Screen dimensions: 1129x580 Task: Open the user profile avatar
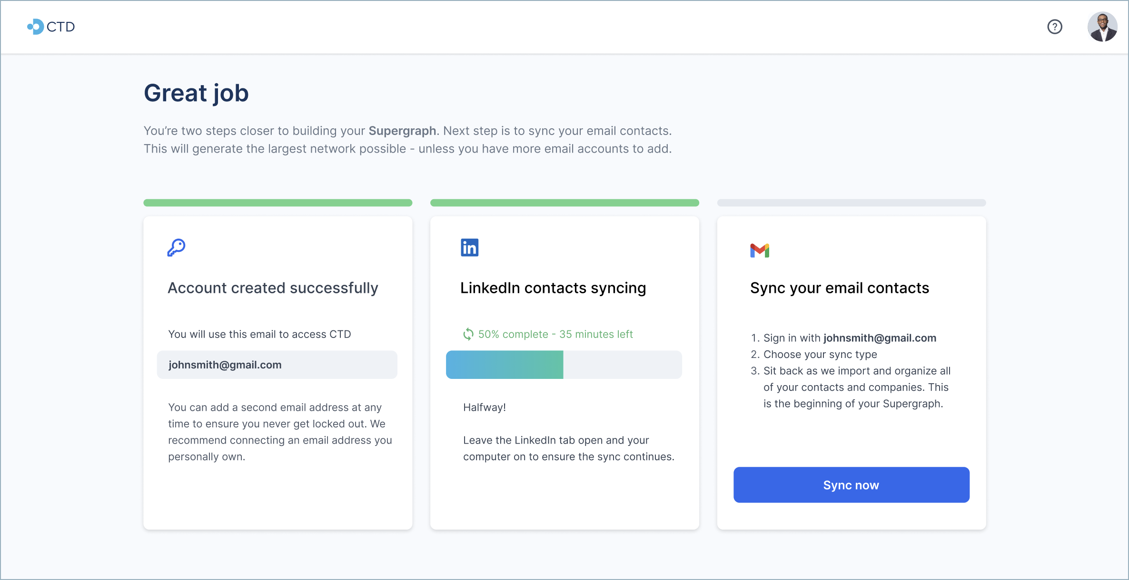[x=1102, y=27]
